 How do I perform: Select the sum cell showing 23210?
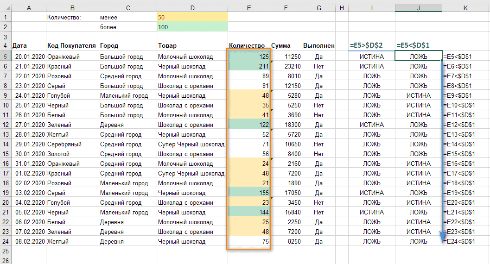286,66
